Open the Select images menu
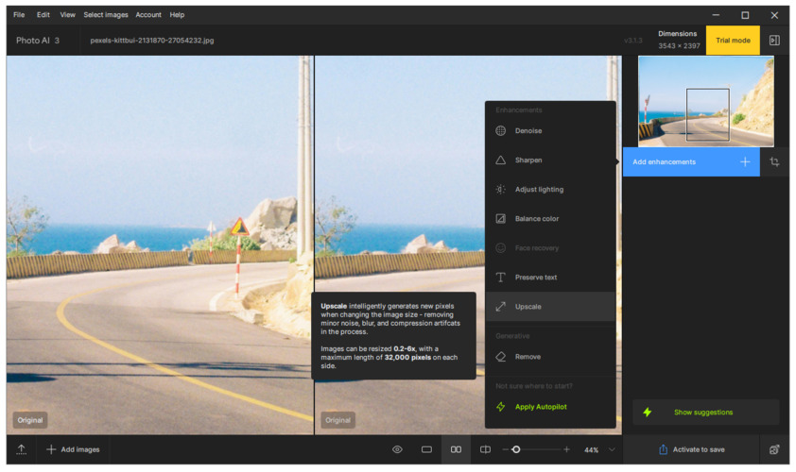This screenshot has width=796, height=472. 105,15
